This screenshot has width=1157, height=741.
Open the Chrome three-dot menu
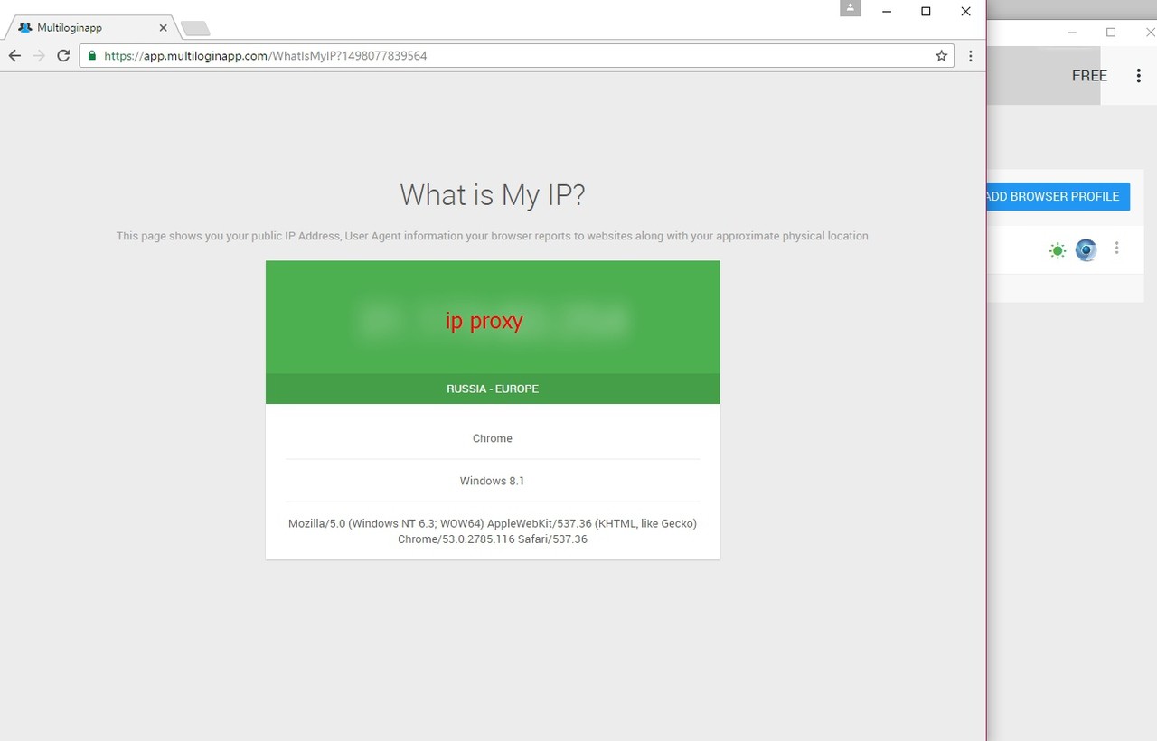point(970,56)
